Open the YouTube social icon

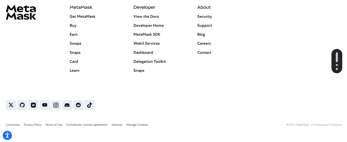[x=45, y=105]
